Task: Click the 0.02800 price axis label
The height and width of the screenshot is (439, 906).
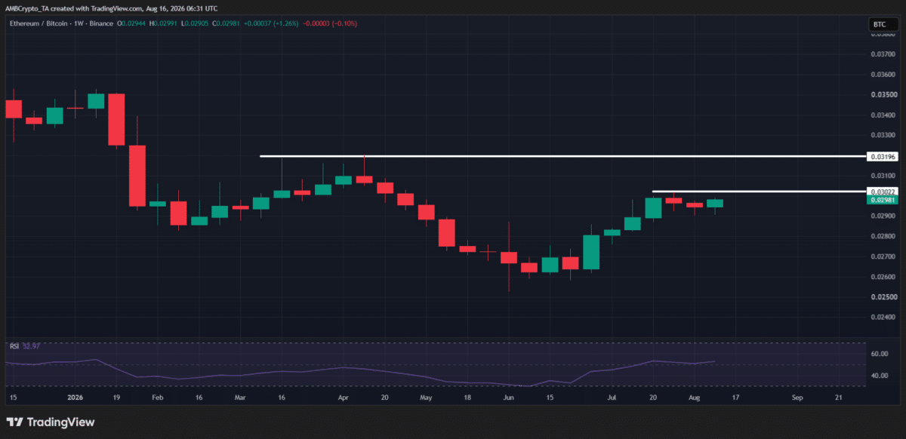Action: 882,237
